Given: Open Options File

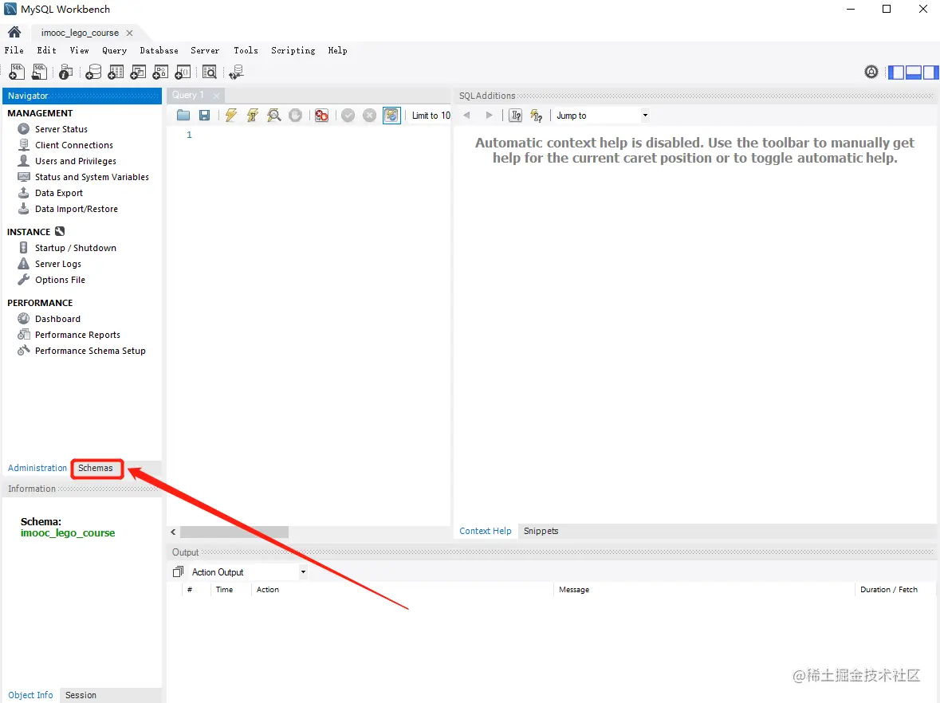Looking at the screenshot, I should [x=60, y=280].
